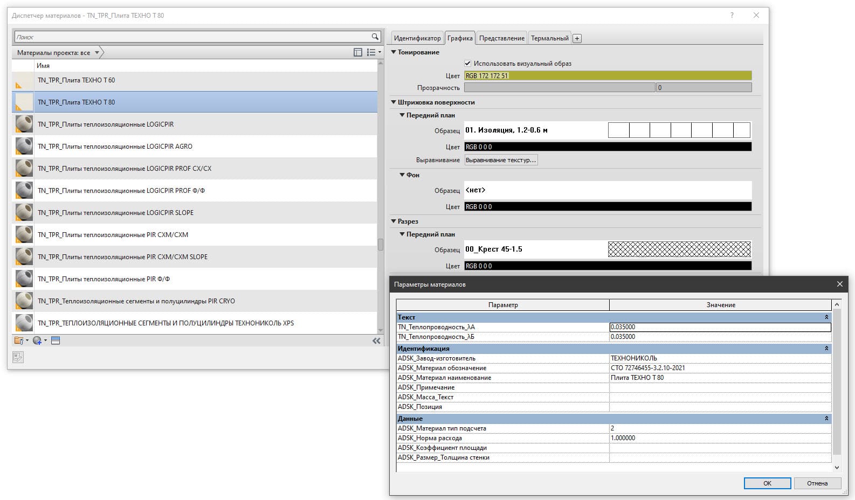Image resolution: width=855 pixels, height=500 pixels.
Task: Open the material library folder icon
Action: point(19,341)
